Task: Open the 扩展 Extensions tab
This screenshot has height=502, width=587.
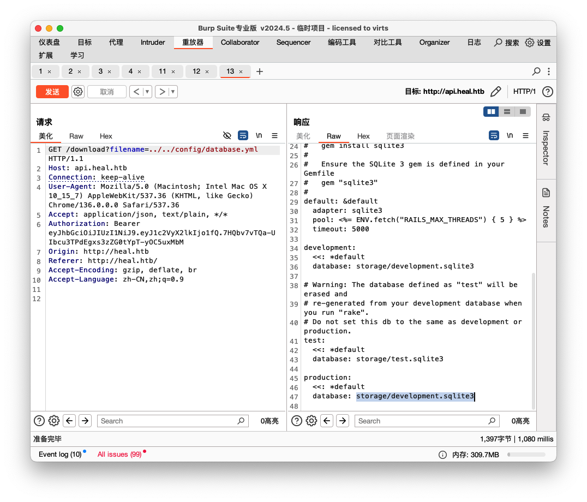Action: click(46, 56)
